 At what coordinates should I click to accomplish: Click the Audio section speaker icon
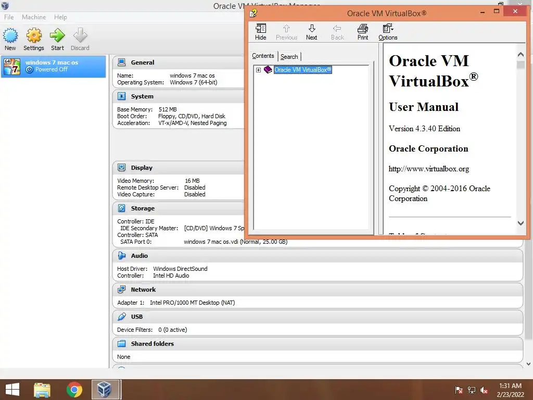[x=121, y=255]
